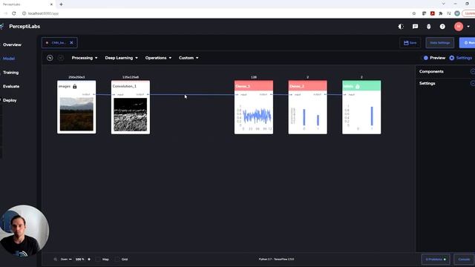Click the blue Run button
This screenshot has height=267, width=475.
coord(468,43)
